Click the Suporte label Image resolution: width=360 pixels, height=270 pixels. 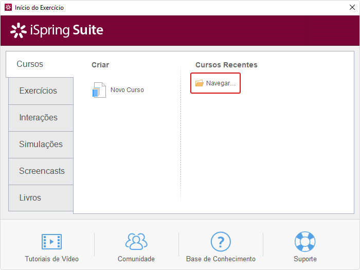click(x=305, y=259)
